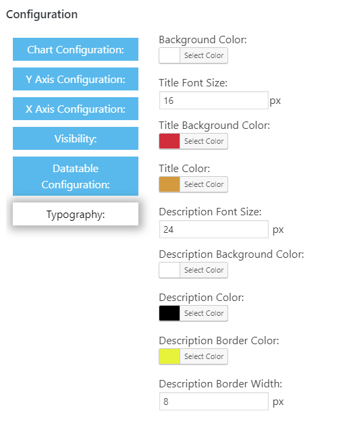
Task: Click the white Background Color swatch
Action: [169, 55]
